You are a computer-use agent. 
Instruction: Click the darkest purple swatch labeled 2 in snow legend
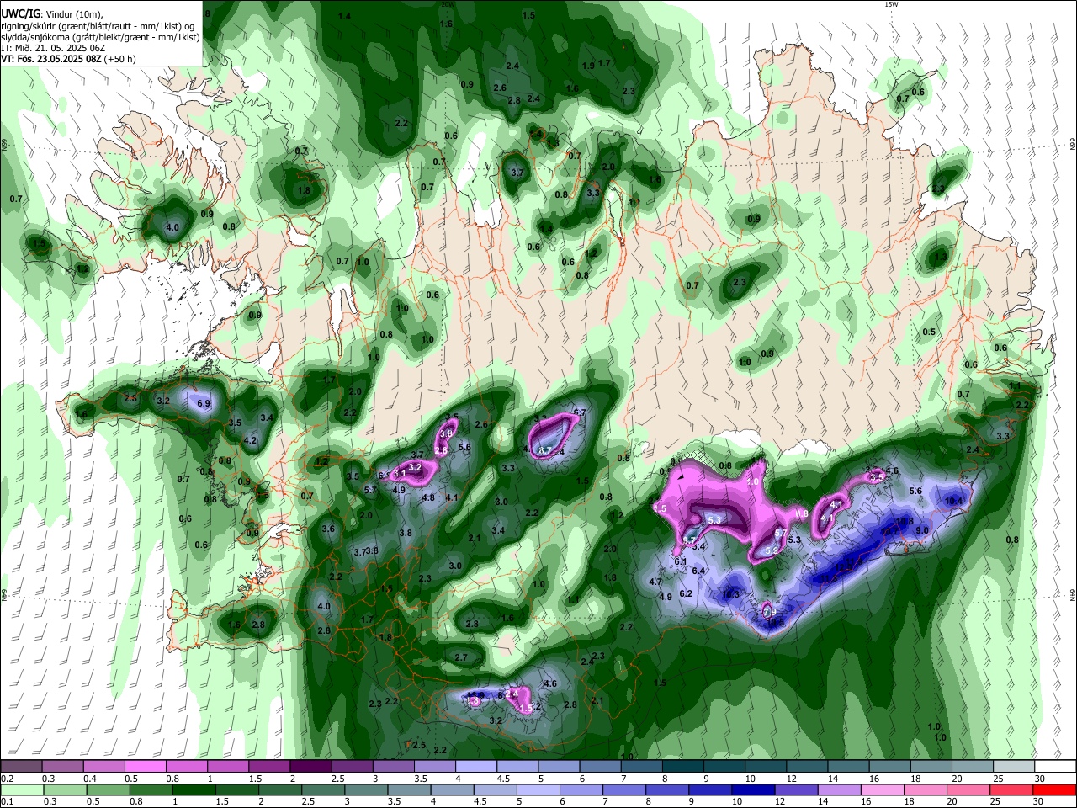click(x=310, y=767)
